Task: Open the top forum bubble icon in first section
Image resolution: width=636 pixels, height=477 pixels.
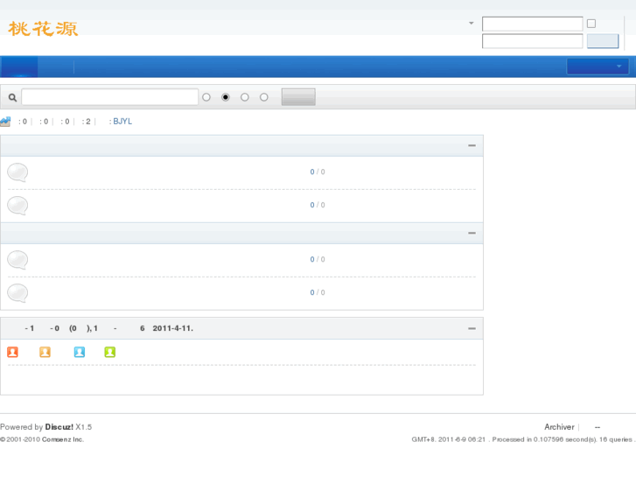Action: 17,172
